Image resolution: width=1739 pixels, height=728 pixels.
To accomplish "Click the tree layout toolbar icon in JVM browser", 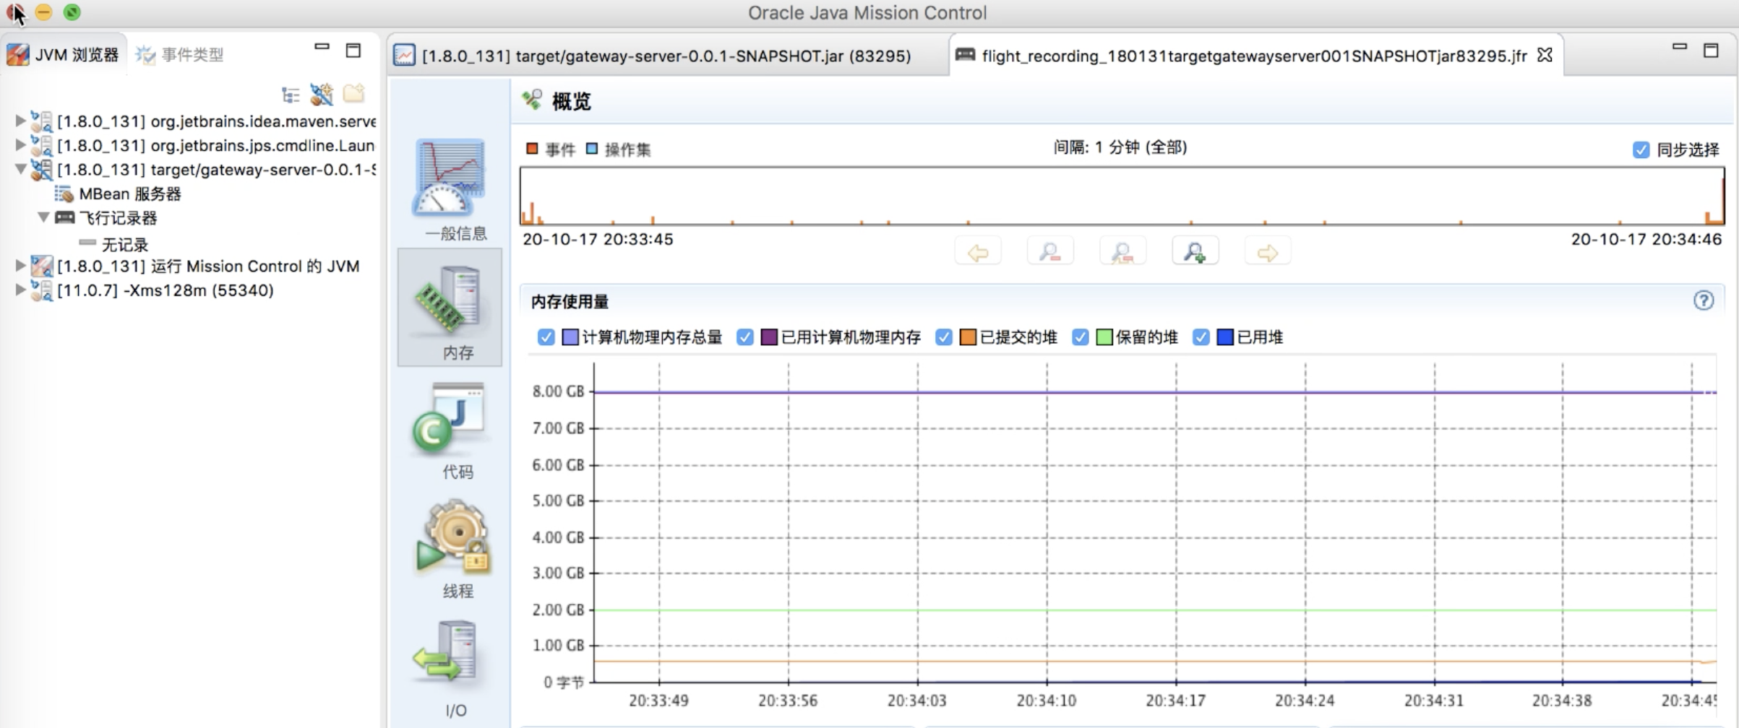I will click(x=291, y=95).
